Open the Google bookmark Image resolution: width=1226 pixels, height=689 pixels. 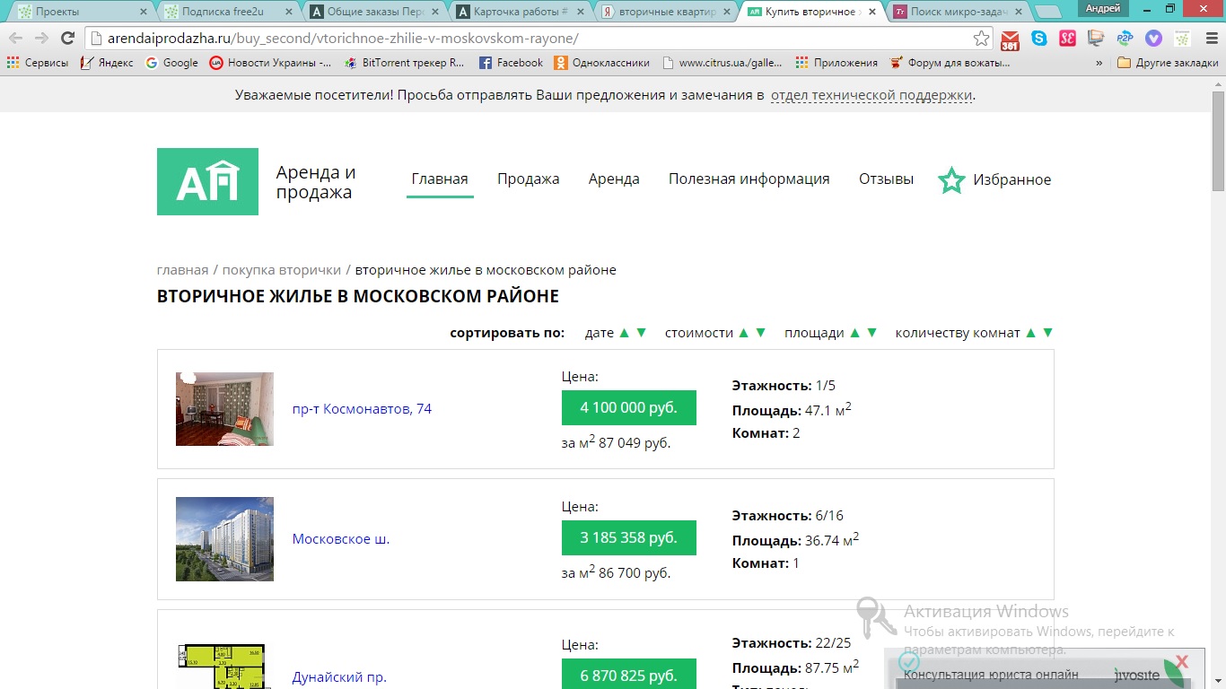(x=171, y=63)
